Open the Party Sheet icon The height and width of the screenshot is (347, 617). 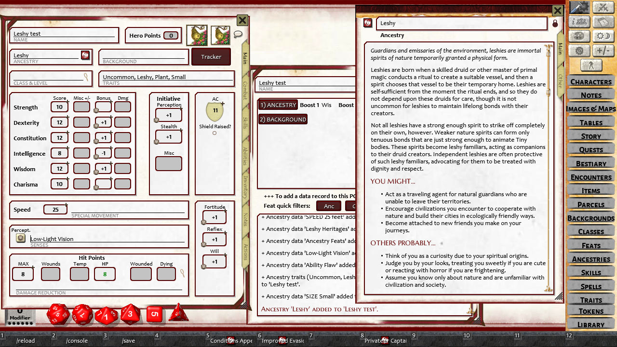click(579, 22)
